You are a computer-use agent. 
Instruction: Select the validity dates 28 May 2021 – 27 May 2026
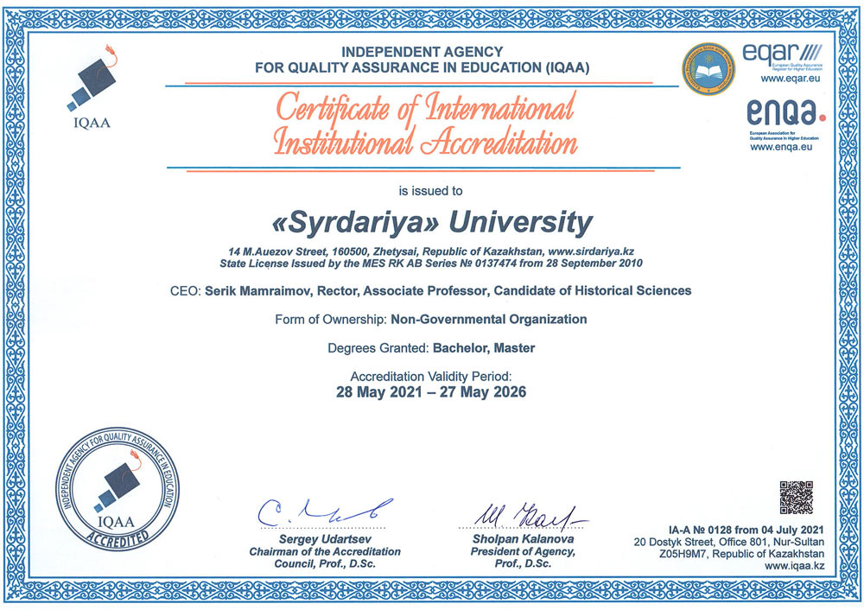tap(431, 391)
